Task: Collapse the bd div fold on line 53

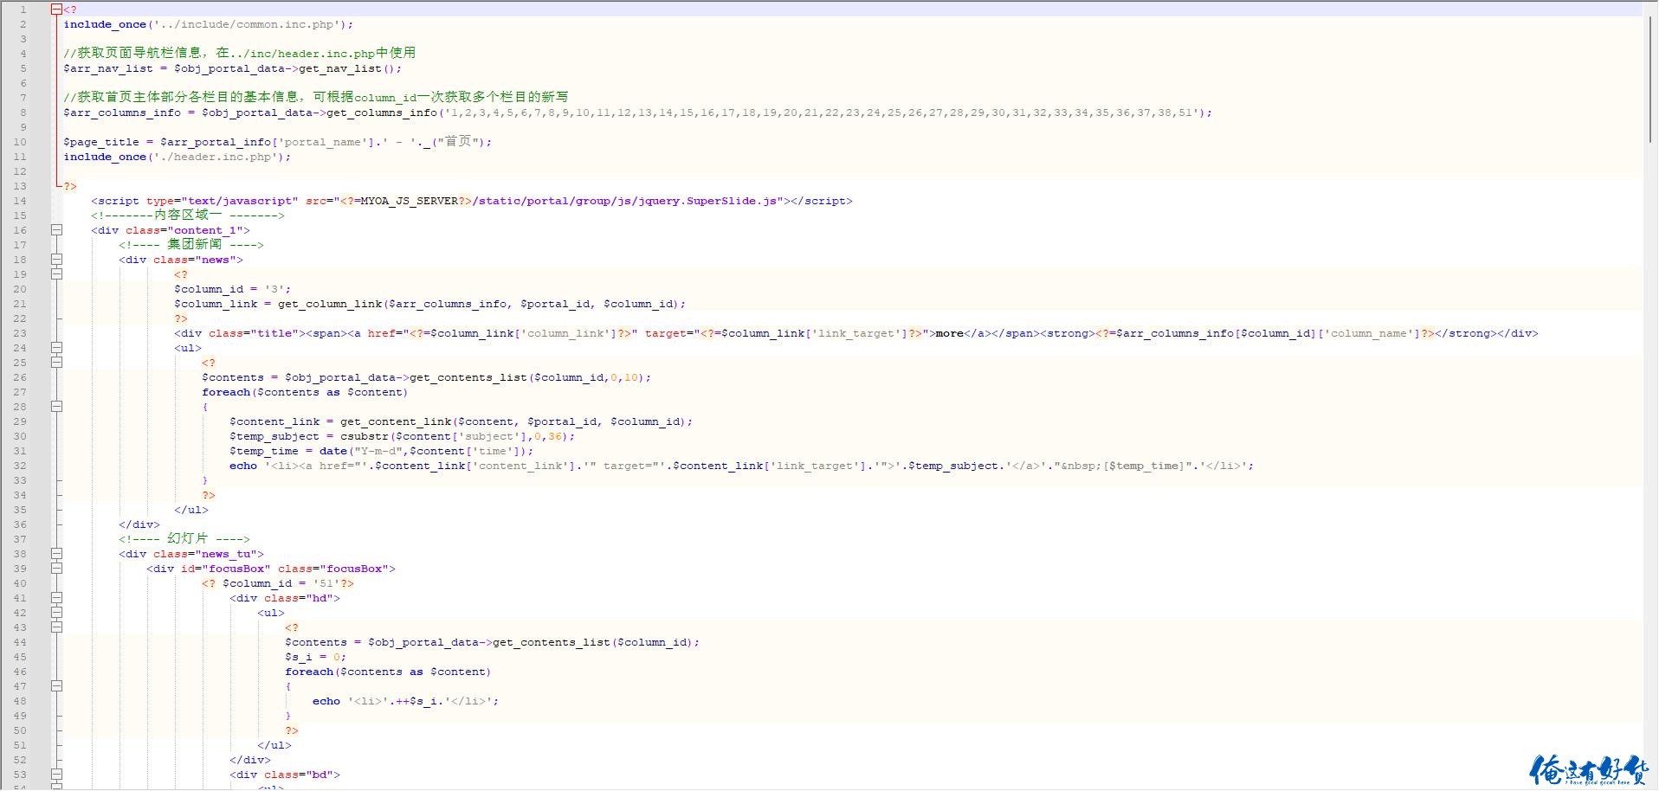Action: 56,775
